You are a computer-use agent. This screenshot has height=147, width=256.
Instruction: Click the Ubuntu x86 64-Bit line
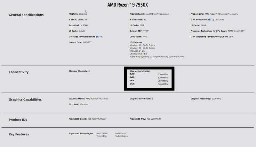pyautogui.click(x=138, y=54)
